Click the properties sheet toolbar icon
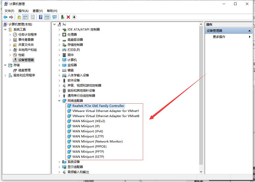 pyautogui.click(x=33, y=17)
